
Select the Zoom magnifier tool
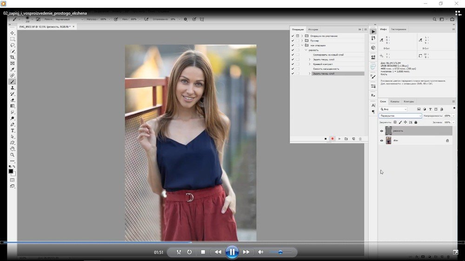tap(13, 155)
